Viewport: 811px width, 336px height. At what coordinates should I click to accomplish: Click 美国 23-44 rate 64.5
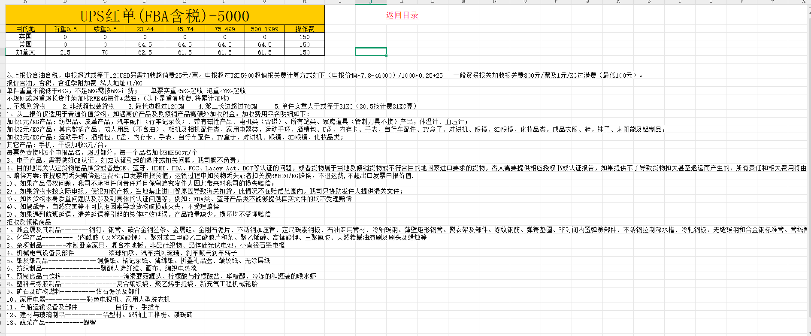click(x=145, y=45)
